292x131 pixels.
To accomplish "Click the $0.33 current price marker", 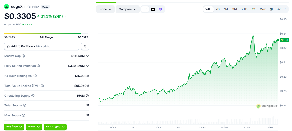I will (284, 40).
